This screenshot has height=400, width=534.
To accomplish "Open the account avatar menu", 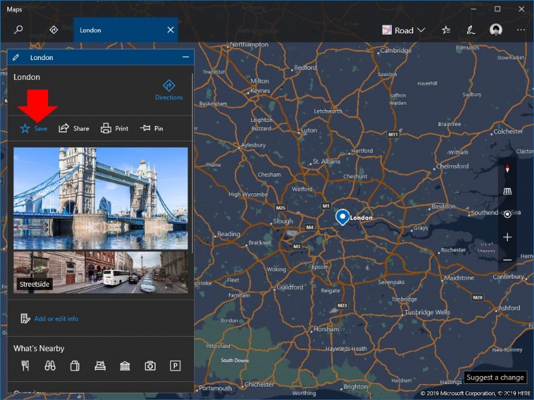I will [x=495, y=30].
